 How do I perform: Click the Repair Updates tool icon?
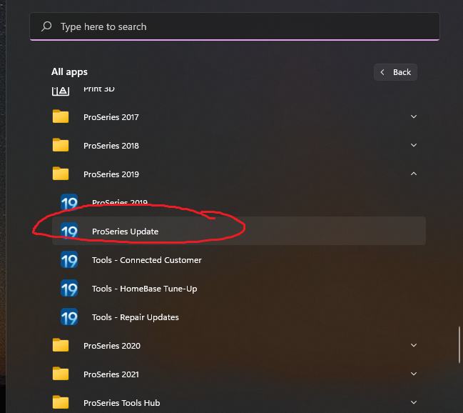click(69, 317)
